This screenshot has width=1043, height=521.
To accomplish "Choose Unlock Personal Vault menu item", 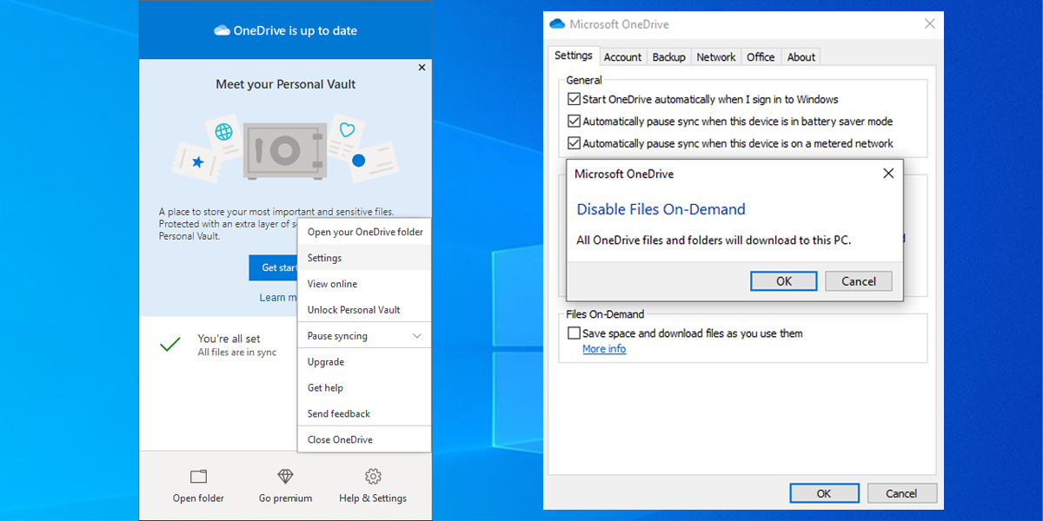I will (364, 310).
